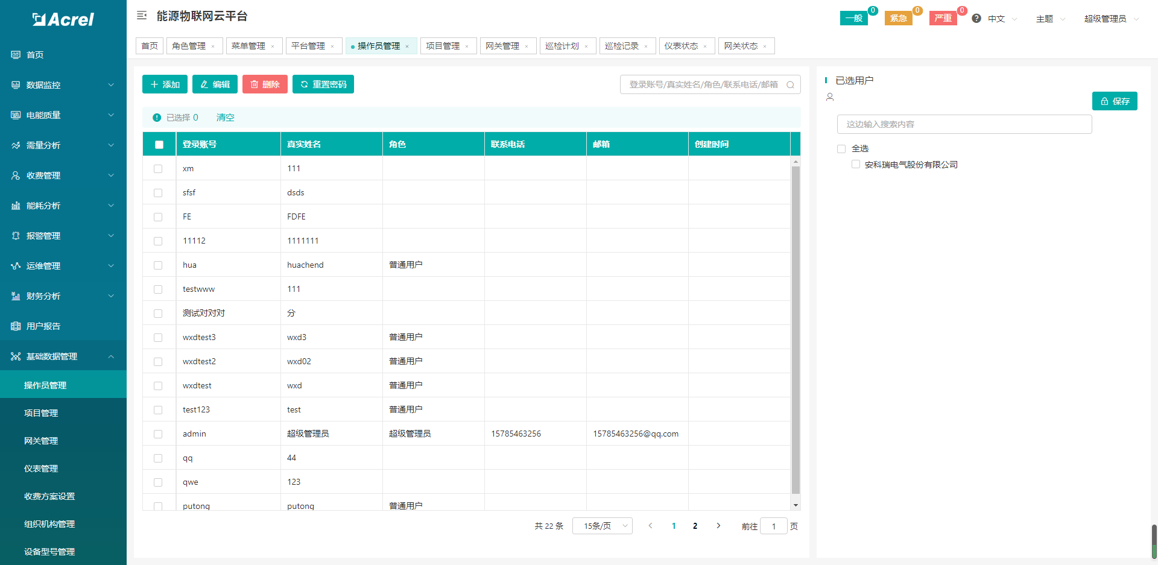Click the user report sidebar icon

[16, 326]
